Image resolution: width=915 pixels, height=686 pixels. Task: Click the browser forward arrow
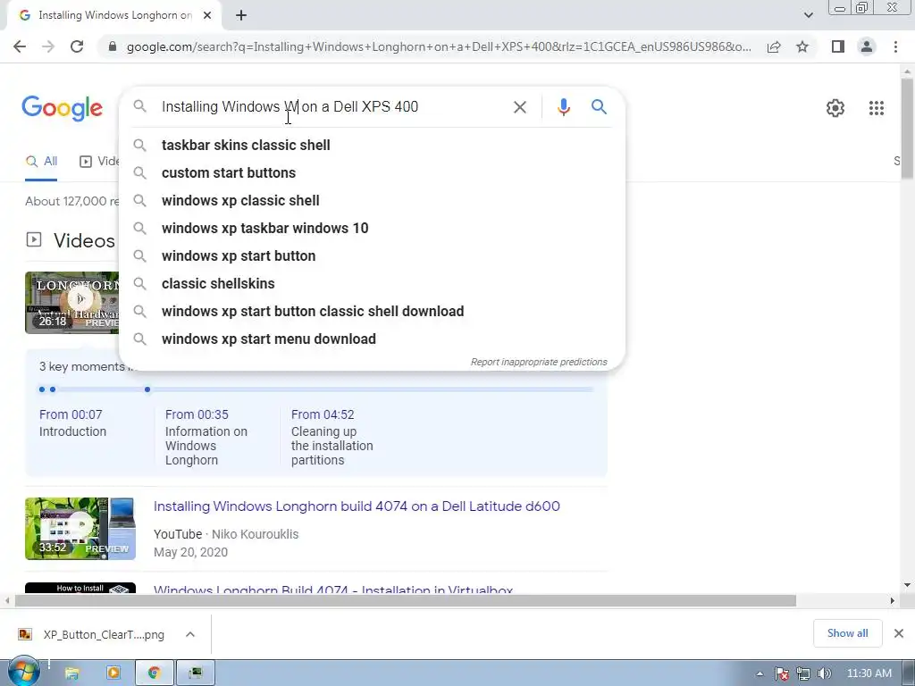pos(48,46)
